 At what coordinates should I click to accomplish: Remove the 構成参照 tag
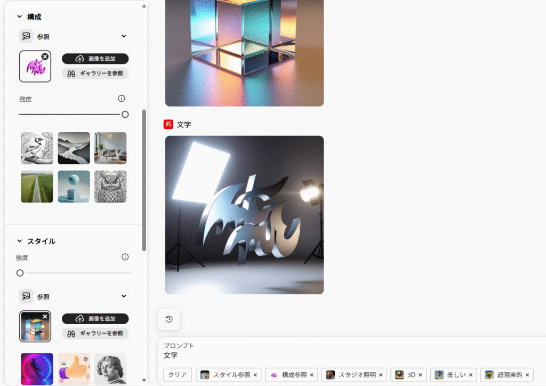coord(311,375)
